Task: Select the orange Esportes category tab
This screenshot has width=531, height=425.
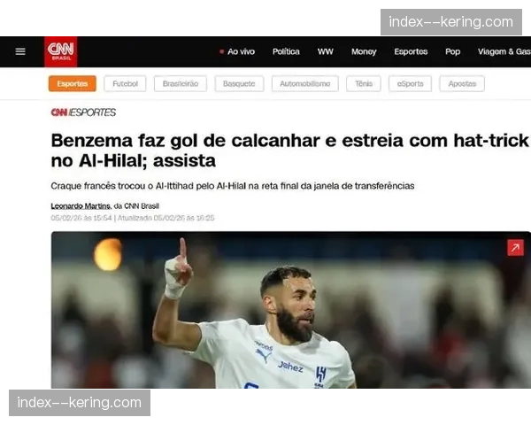Action: click(73, 84)
